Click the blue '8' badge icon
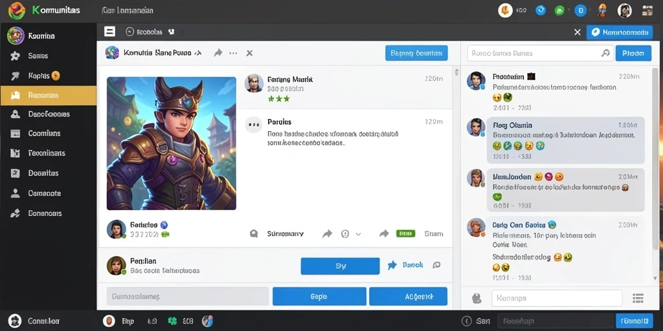Screen dimensions: 663x331 tap(581, 10)
